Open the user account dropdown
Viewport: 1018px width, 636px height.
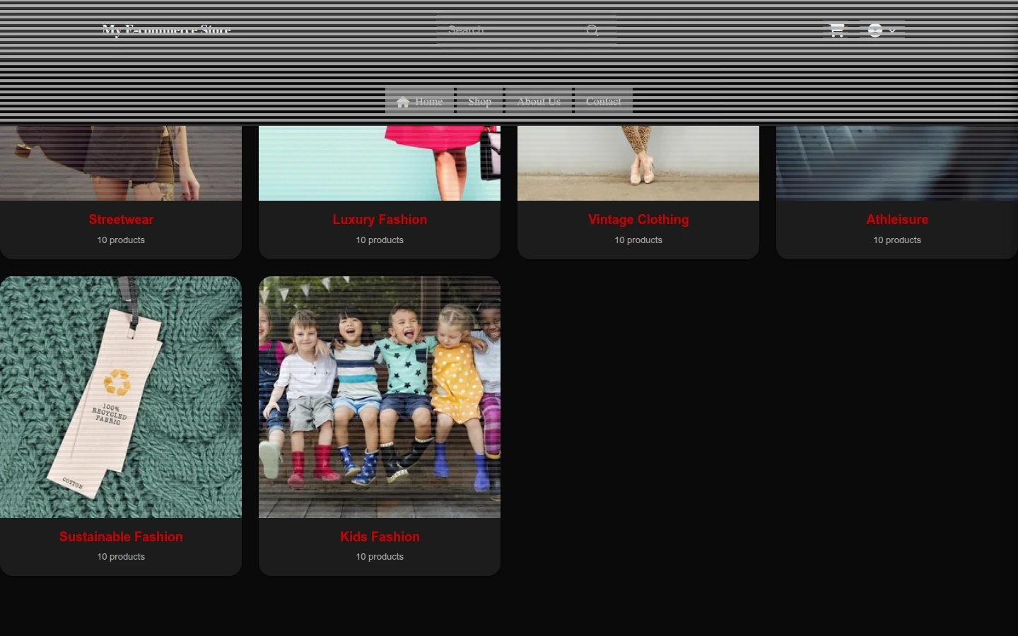click(x=882, y=30)
